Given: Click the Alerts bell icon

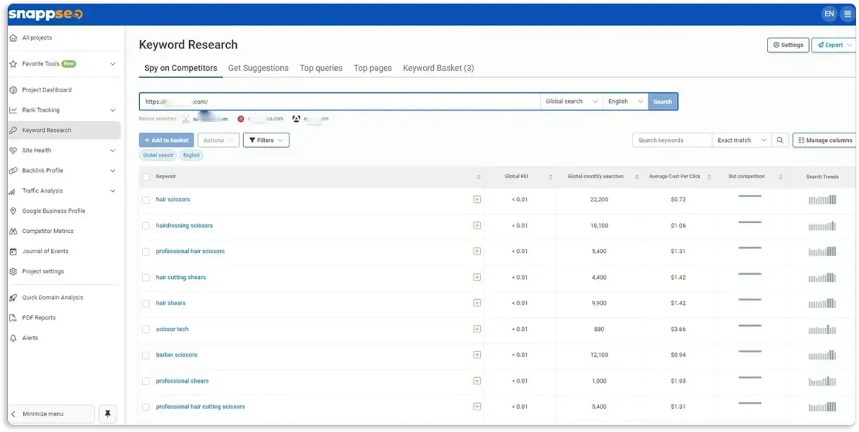Looking at the screenshot, I should click(x=13, y=338).
